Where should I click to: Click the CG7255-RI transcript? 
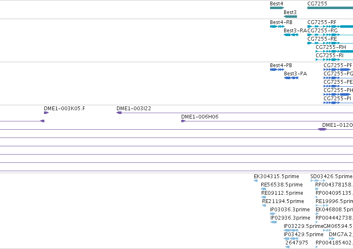click(334, 60)
